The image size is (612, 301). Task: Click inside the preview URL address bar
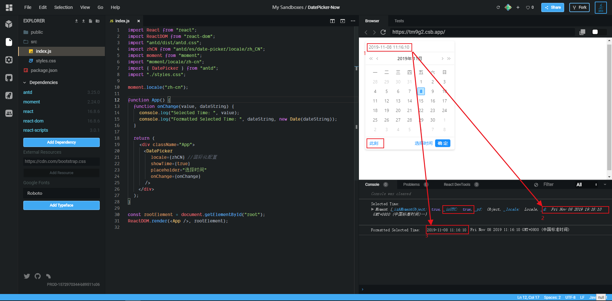click(x=462, y=32)
